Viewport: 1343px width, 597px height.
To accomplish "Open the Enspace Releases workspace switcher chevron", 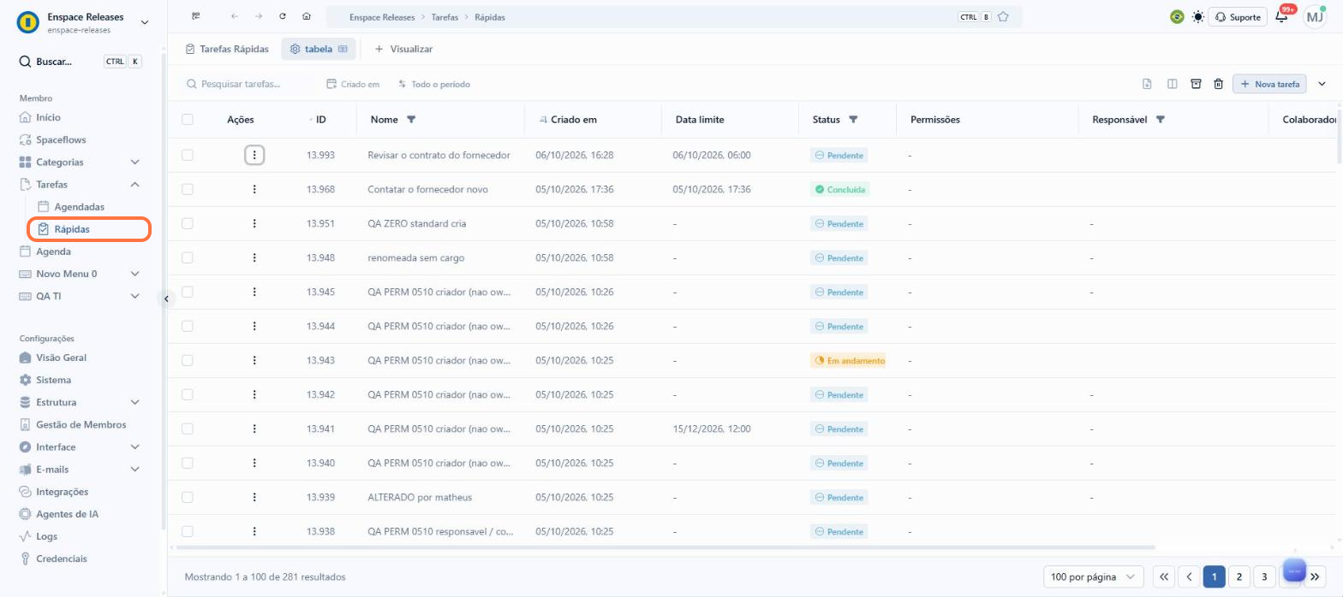I will pos(144,22).
